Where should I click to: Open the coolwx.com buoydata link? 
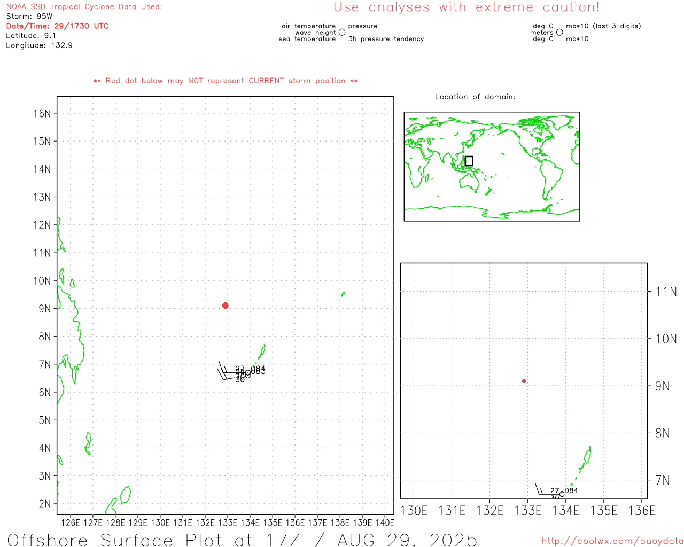612,541
